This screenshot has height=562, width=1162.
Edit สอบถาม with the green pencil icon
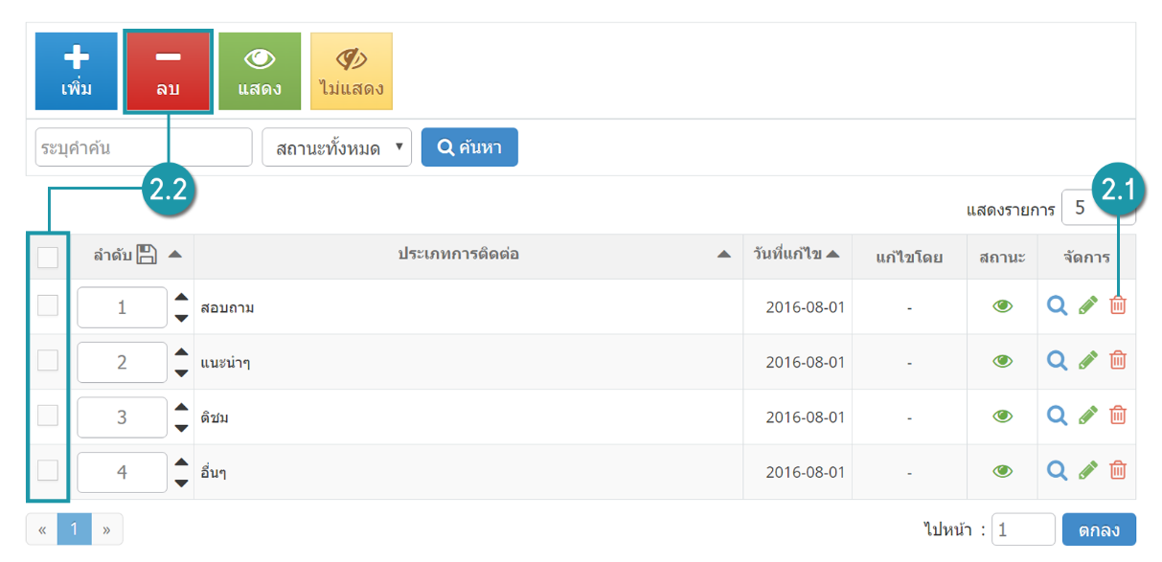click(1088, 305)
